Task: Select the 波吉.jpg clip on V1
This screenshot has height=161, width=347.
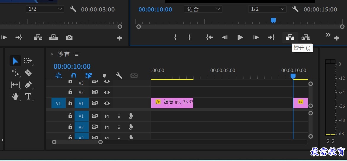Action: pos(172,103)
